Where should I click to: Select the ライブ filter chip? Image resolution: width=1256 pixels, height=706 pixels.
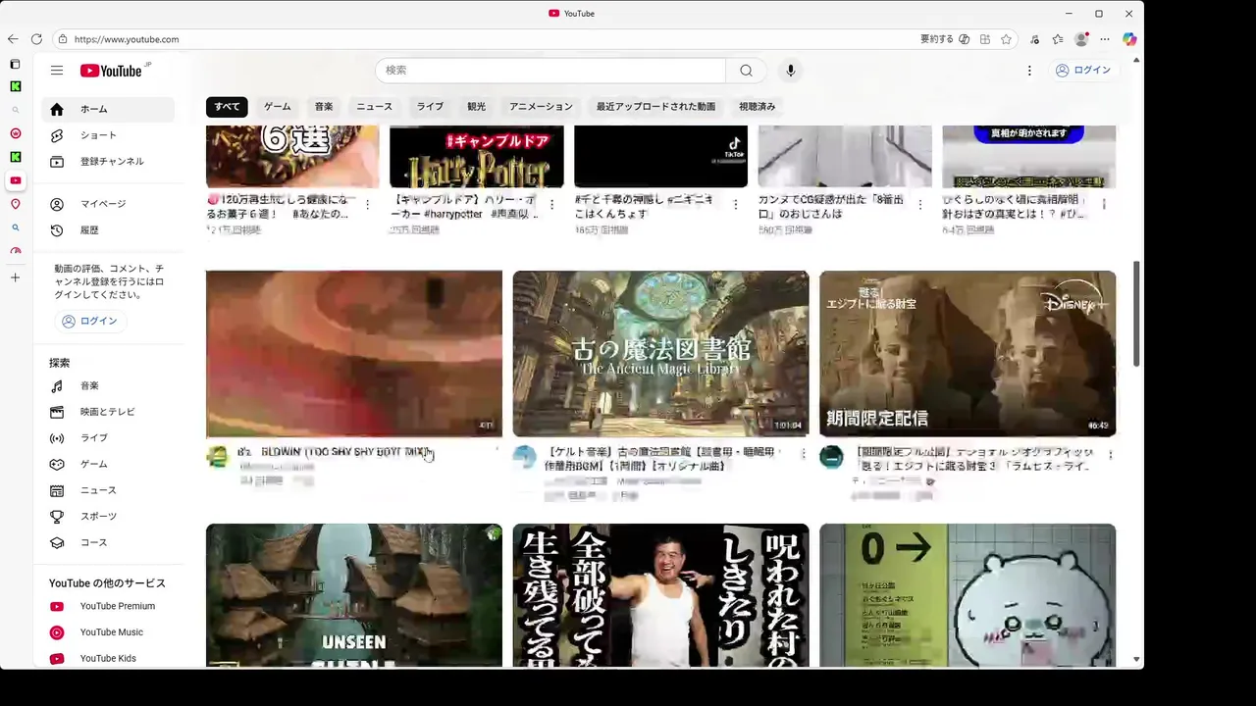point(430,106)
